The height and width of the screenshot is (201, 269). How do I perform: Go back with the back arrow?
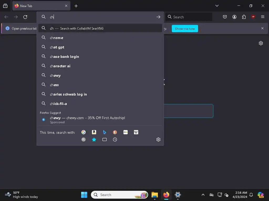tap(6, 17)
